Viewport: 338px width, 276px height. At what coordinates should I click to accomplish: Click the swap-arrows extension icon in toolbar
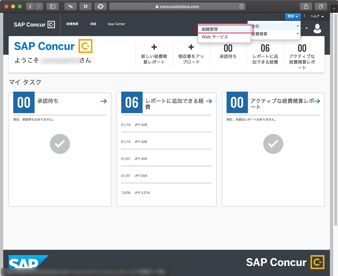pyautogui.click(x=70, y=6)
